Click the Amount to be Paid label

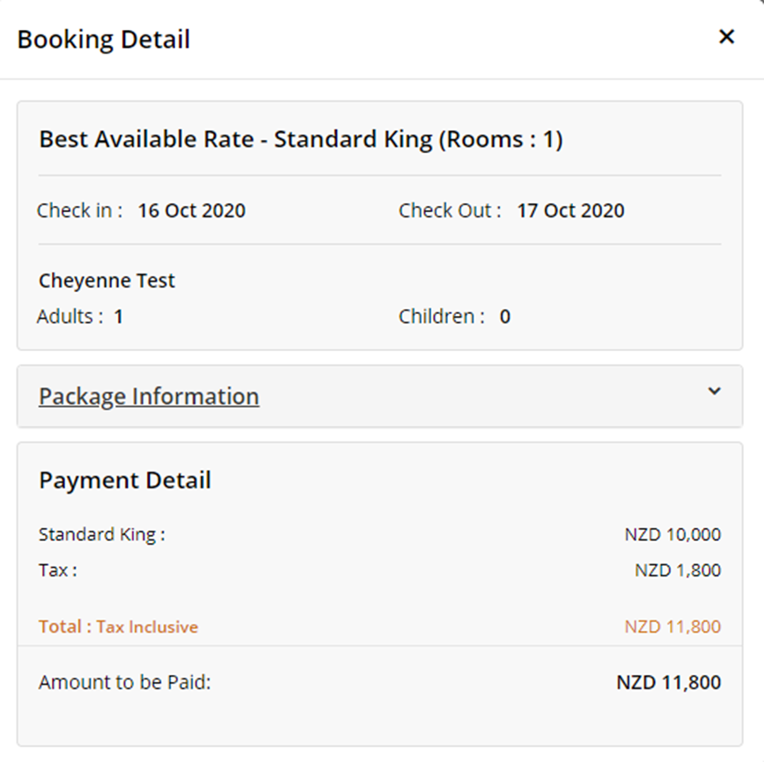pyautogui.click(x=125, y=682)
